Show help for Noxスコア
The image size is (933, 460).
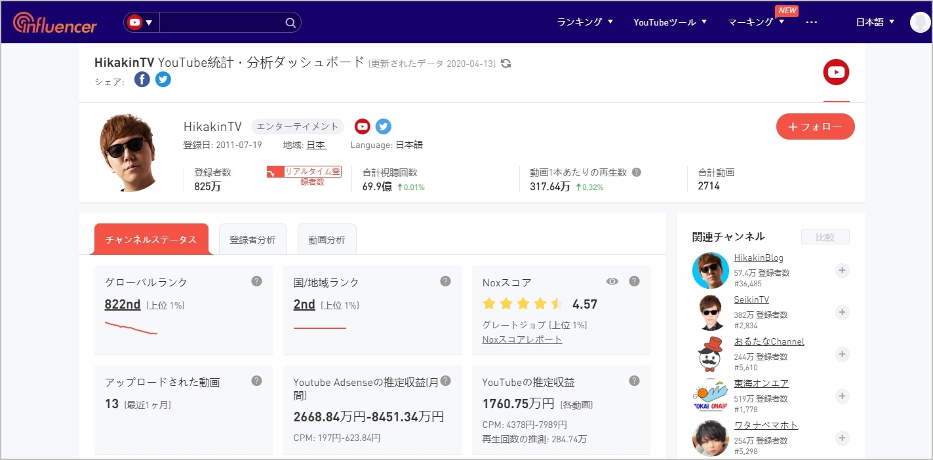[x=634, y=281]
